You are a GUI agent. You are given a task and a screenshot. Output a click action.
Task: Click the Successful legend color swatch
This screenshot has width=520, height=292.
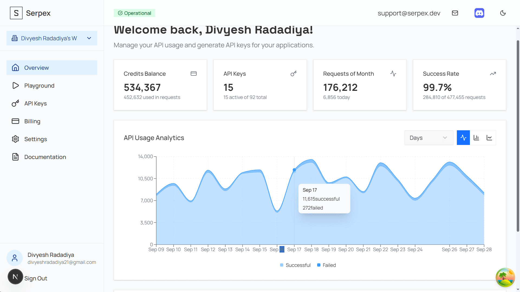281,265
